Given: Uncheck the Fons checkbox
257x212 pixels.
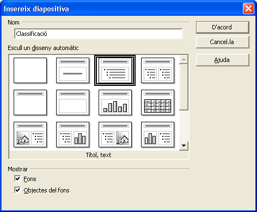Looking at the screenshot, I should (17, 179).
